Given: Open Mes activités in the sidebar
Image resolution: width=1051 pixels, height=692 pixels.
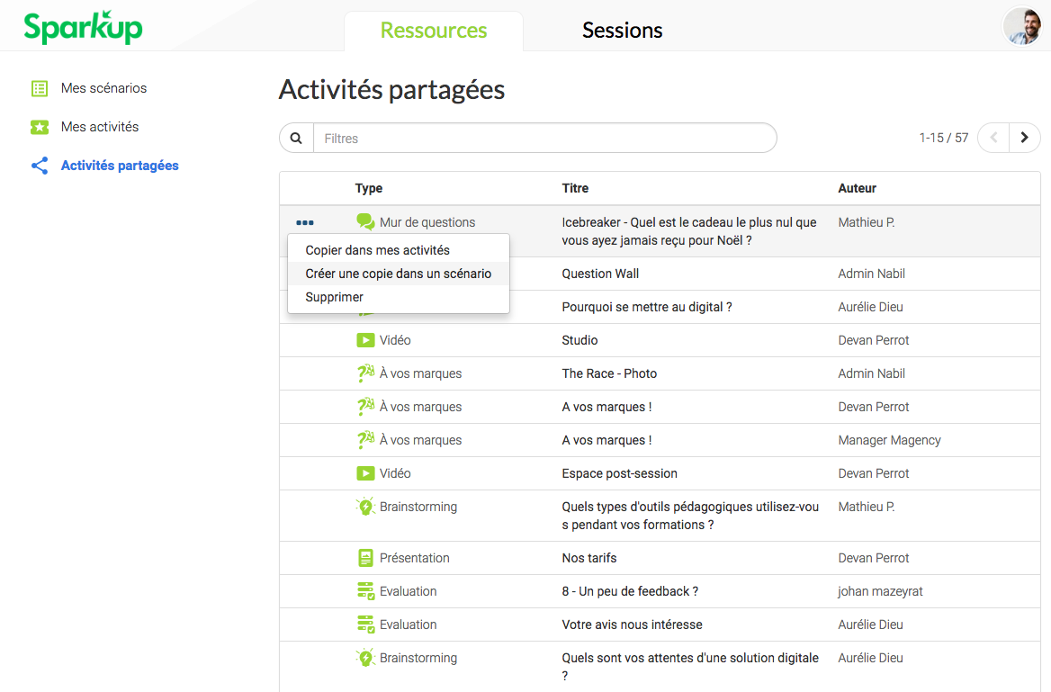Looking at the screenshot, I should click(100, 128).
